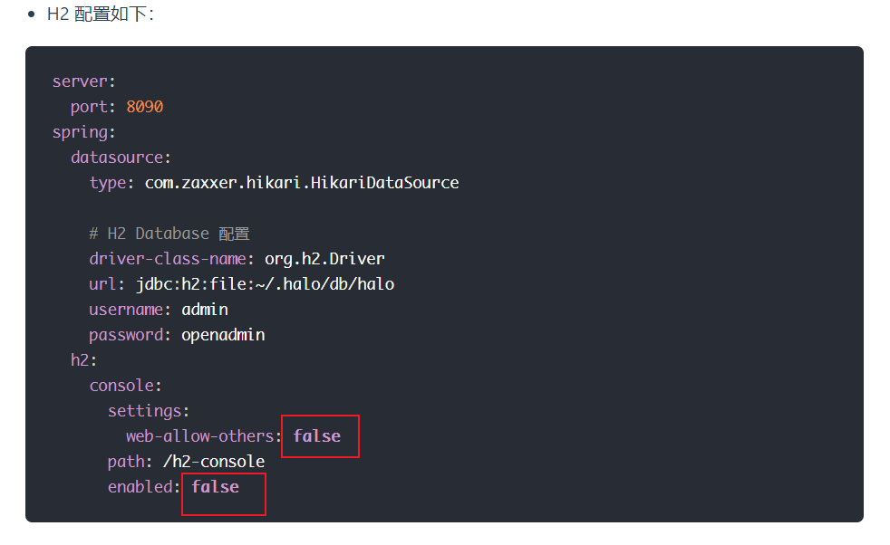The width and height of the screenshot is (890, 545).
Task: Click the "driver-class-name" key
Action: click(x=168, y=259)
